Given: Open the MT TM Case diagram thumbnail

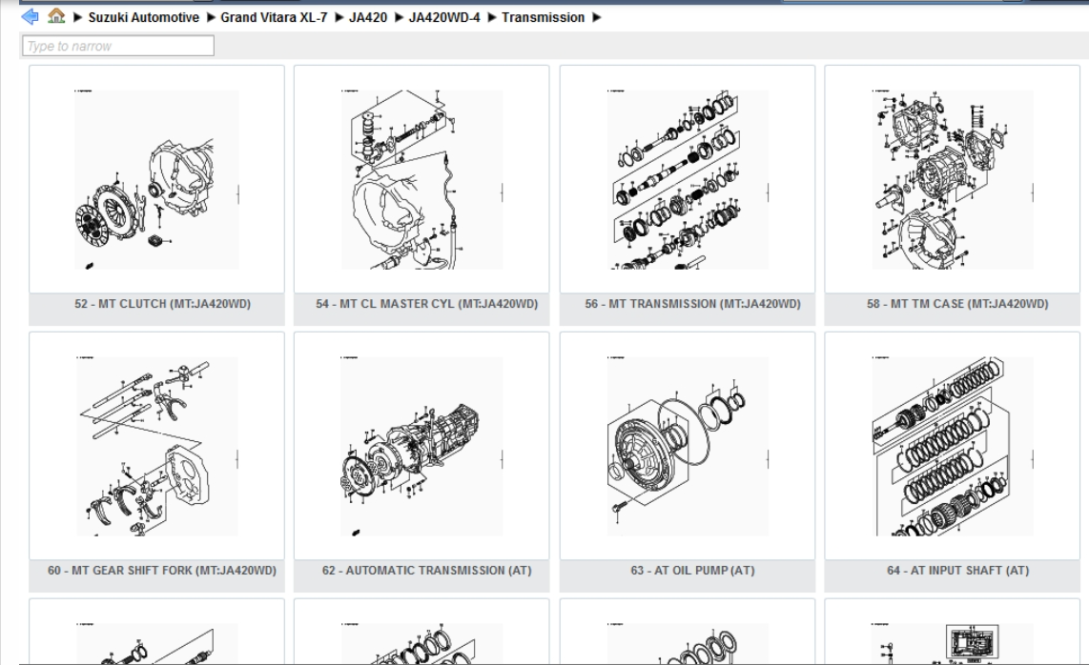Looking at the screenshot, I should click(x=953, y=179).
